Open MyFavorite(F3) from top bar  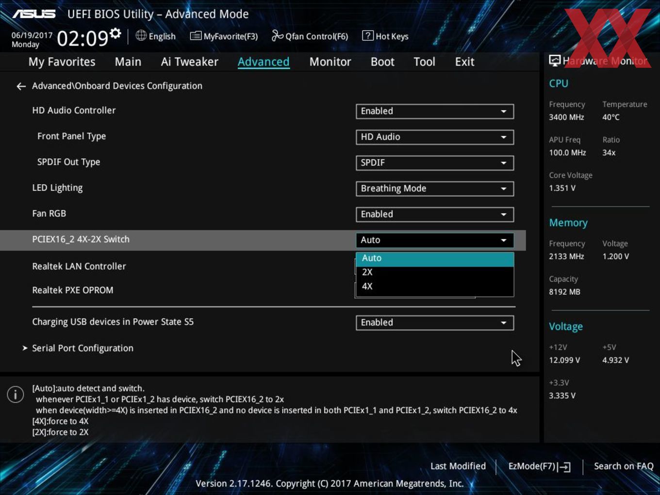point(224,36)
